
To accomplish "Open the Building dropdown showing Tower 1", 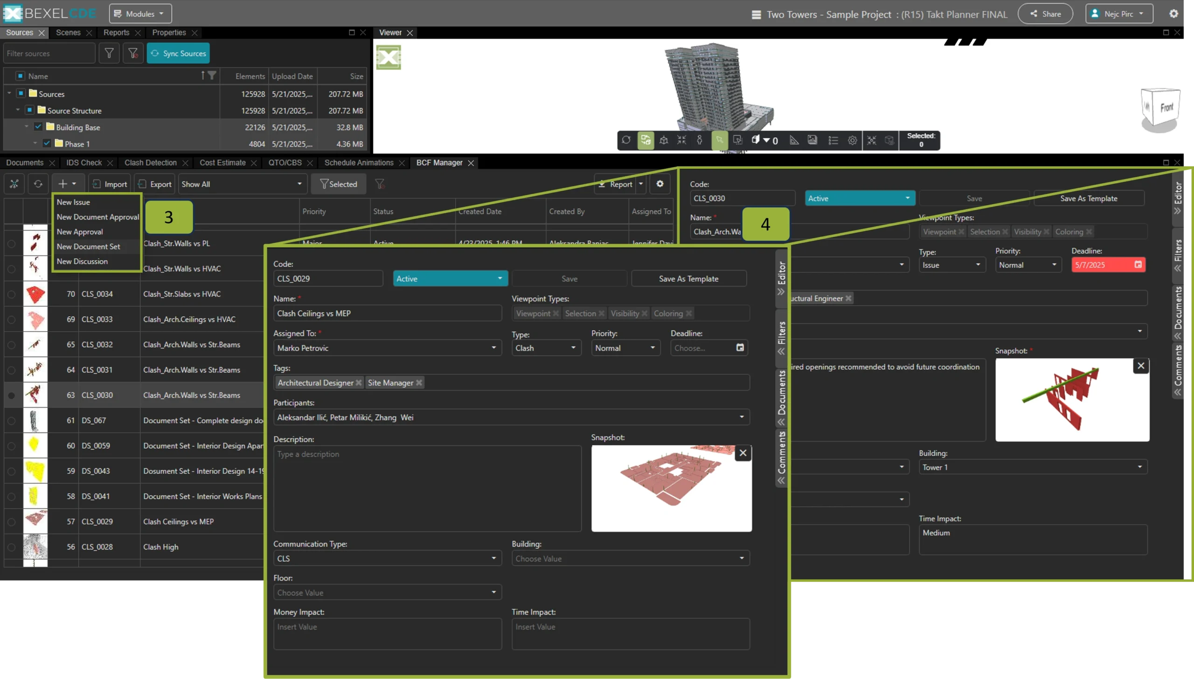I will pos(1033,467).
